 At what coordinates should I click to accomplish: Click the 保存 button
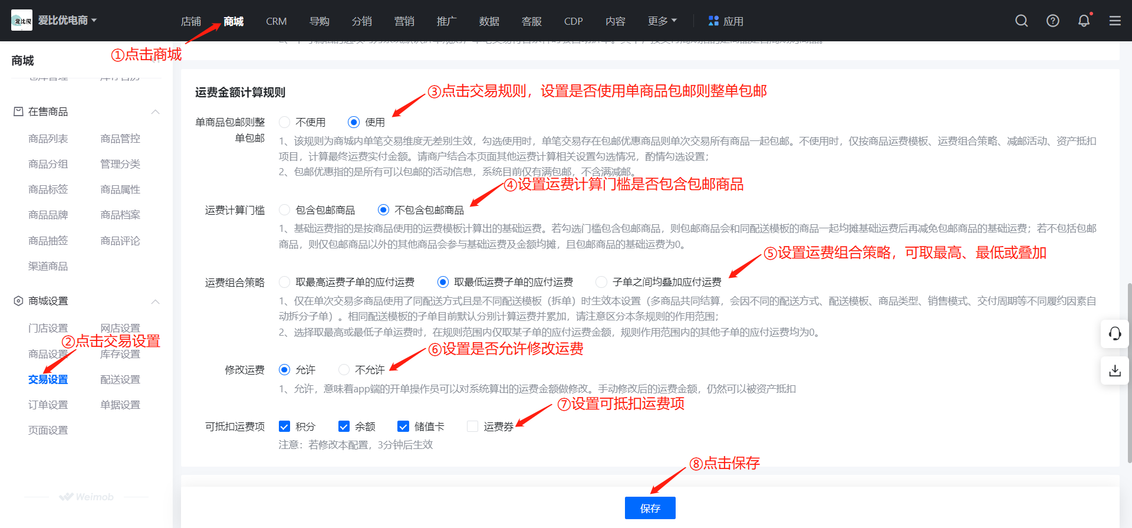(x=650, y=508)
